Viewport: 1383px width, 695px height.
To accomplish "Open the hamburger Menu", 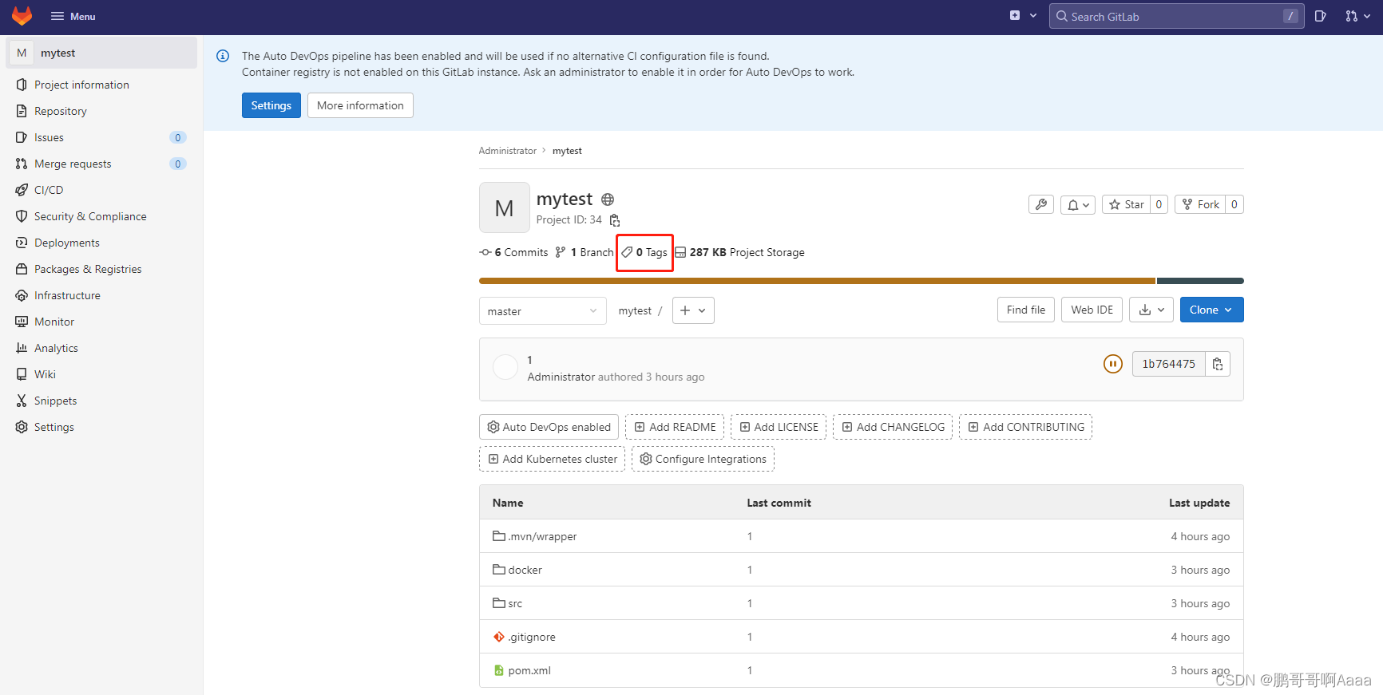I will pos(73,16).
